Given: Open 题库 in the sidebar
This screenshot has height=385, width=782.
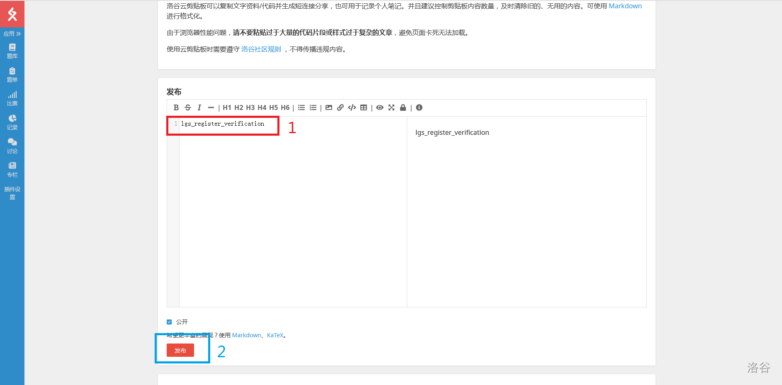Looking at the screenshot, I should coord(12,51).
